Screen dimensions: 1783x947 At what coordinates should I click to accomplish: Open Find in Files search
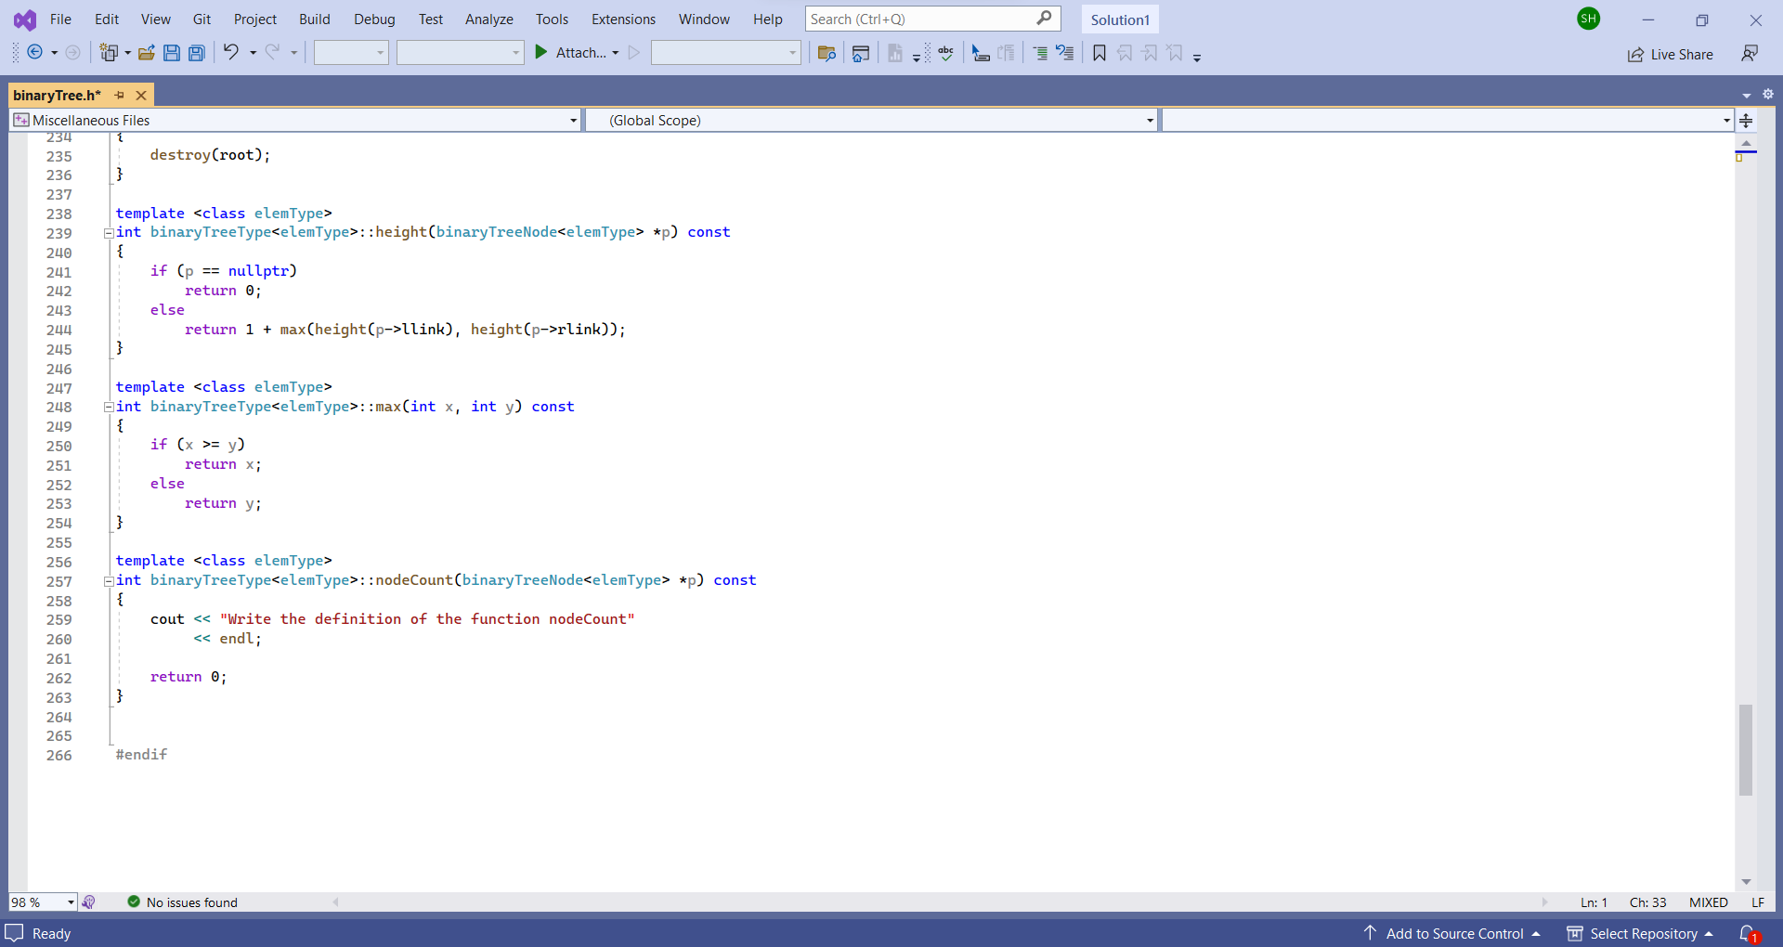click(826, 53)
